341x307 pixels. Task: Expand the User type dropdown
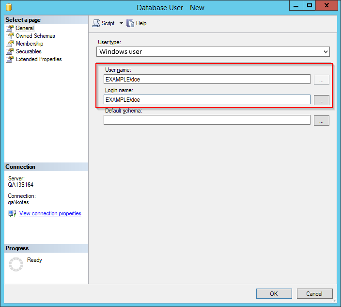[x=325, y=51]
